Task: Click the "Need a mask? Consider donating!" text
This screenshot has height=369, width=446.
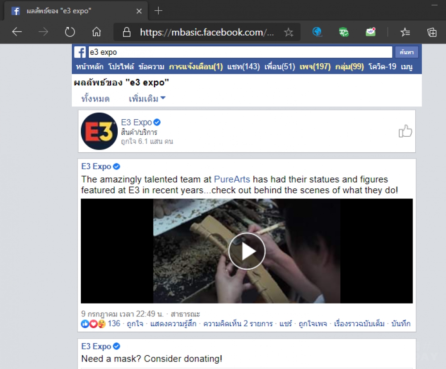Action: tap(152, 359)
